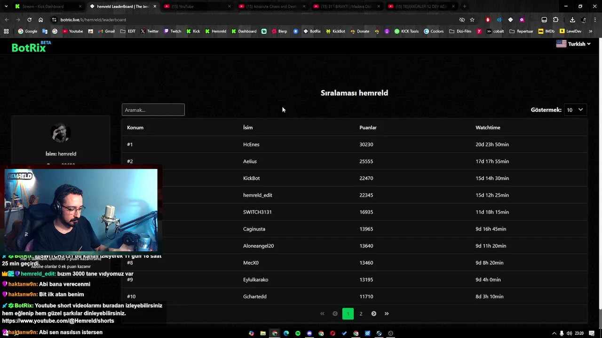
Task: Click the 30230 points value
Action: click(x=366, y=145)
